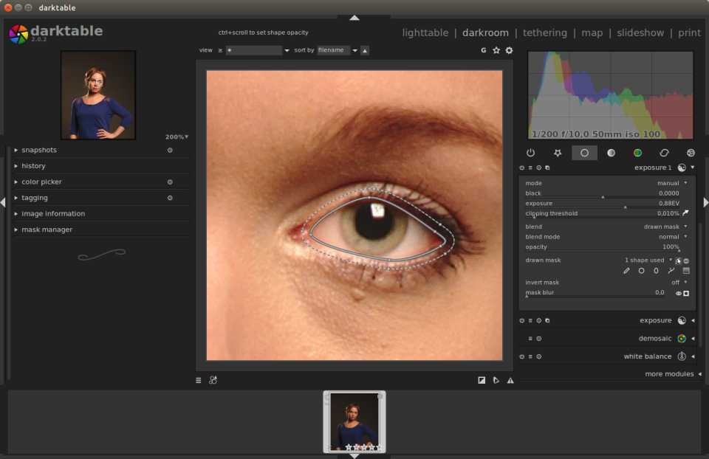Open the mode manual dropdown

(606, 183)
